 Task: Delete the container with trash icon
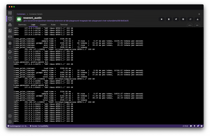pyautogui.click(x=169, y=19)
